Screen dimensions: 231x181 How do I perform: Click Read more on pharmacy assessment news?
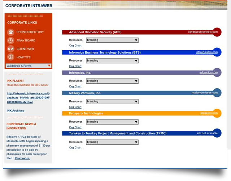point(22,158)
